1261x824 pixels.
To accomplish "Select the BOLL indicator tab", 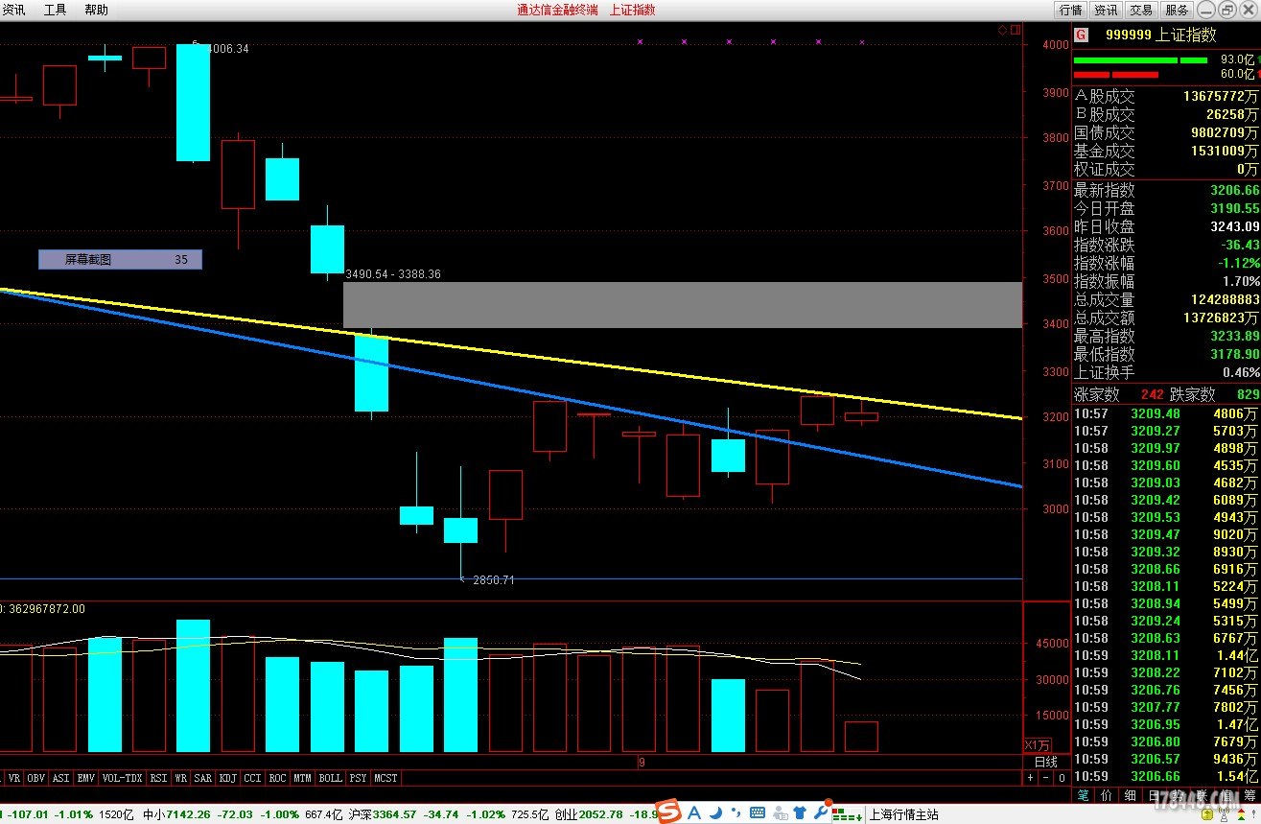I will point(330,778).
